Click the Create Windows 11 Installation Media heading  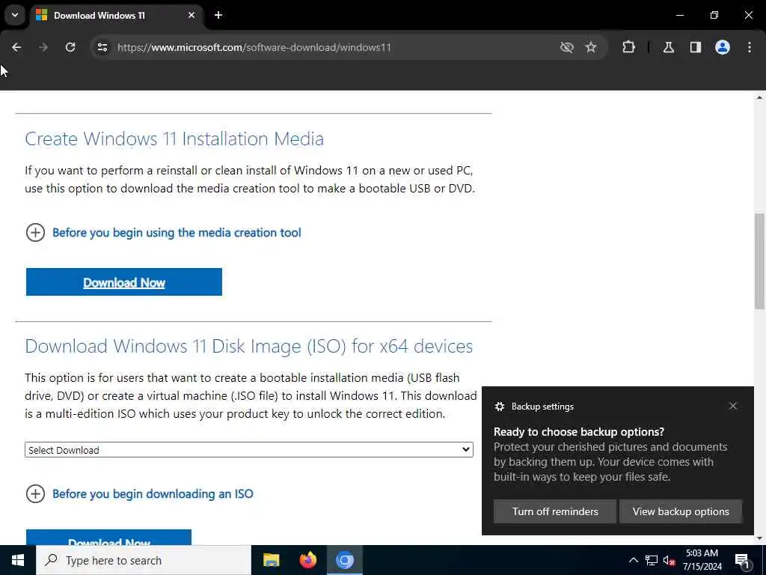[x=174, y=139]
